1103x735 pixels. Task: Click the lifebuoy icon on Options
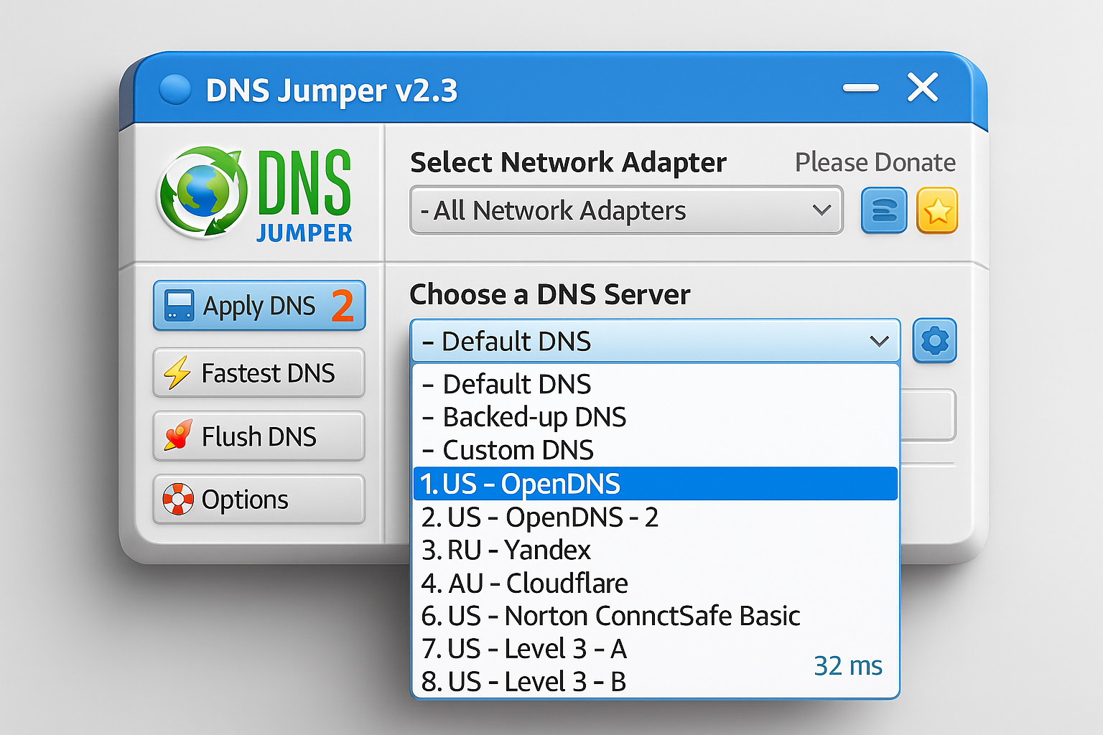(x=178, y=500)
